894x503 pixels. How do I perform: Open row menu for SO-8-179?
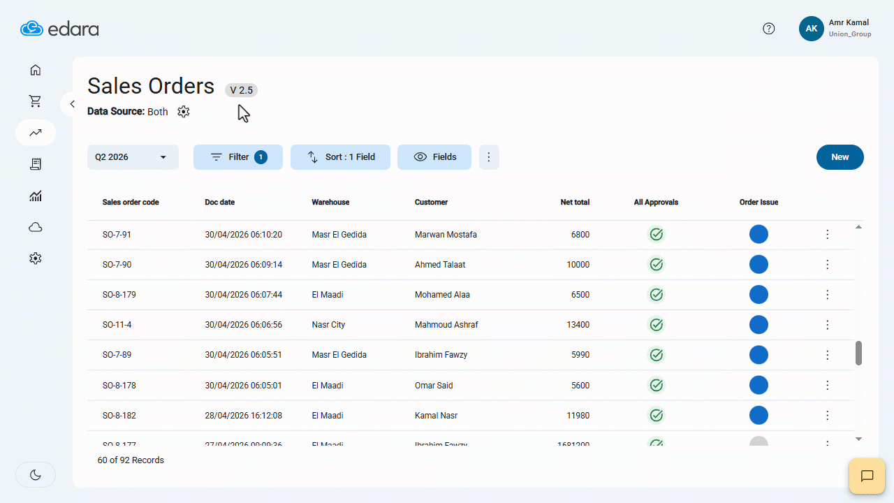tap(828, 295)
